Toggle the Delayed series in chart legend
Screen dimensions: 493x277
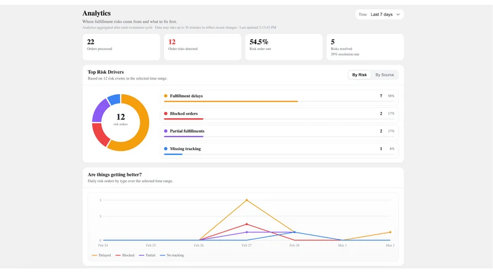click(x=101, y=255)
